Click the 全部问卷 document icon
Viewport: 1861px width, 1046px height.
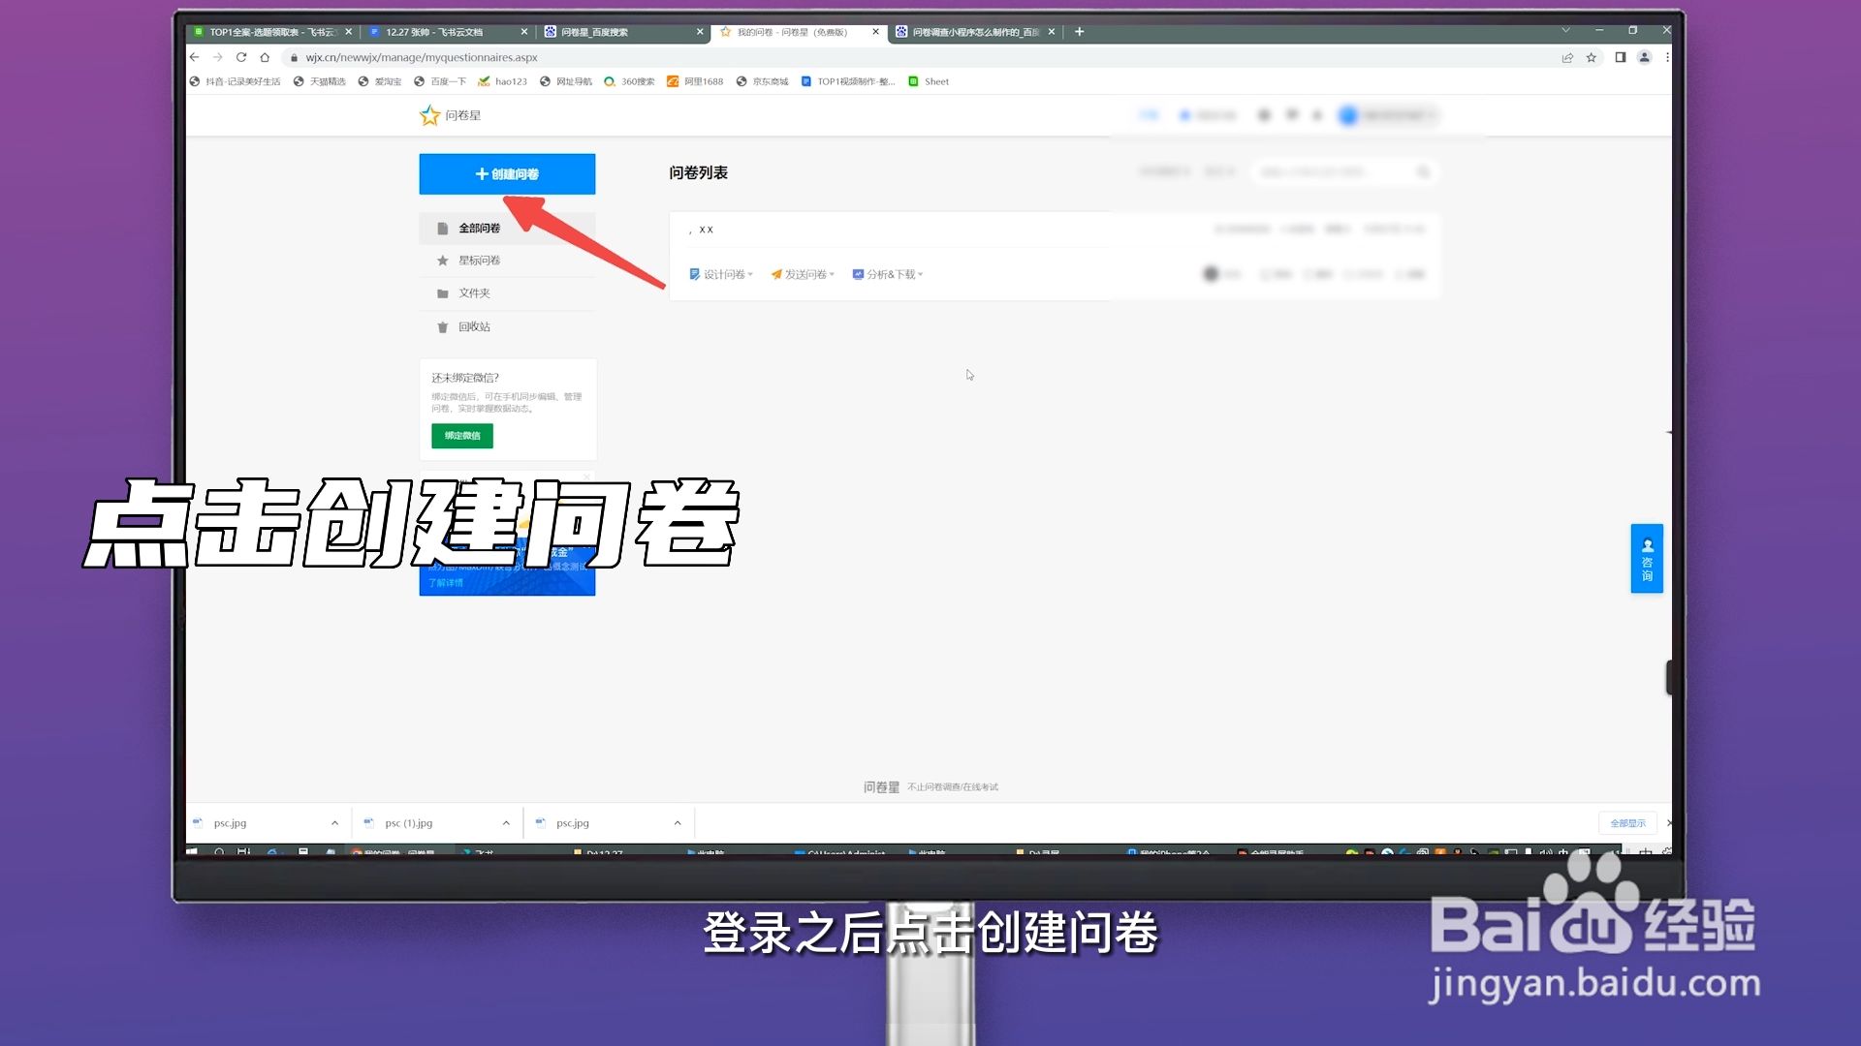442,229
